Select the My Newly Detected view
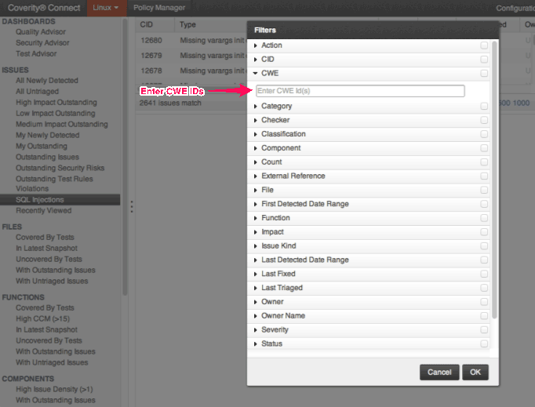The height and width of the screenshot is (407, 535). [47, 135]
